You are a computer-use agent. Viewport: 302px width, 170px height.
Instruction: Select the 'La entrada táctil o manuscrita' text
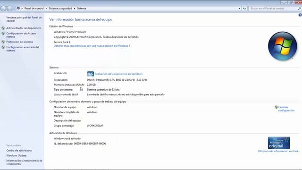click(x=126, y=94)
